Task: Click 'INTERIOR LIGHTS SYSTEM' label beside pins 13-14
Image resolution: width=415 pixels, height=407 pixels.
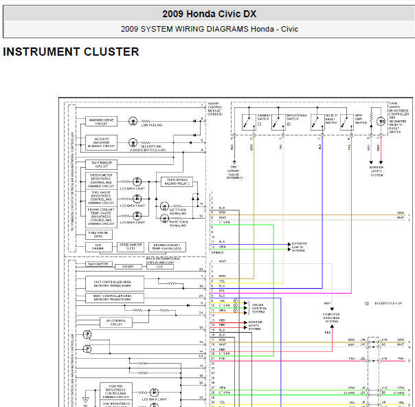Action: click(x=256, y=325)
